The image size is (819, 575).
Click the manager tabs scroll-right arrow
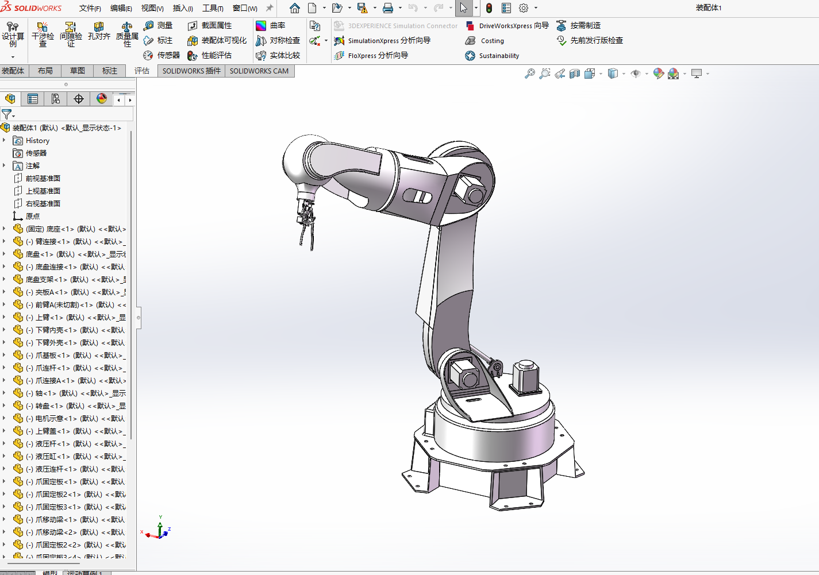click(130, 99)
